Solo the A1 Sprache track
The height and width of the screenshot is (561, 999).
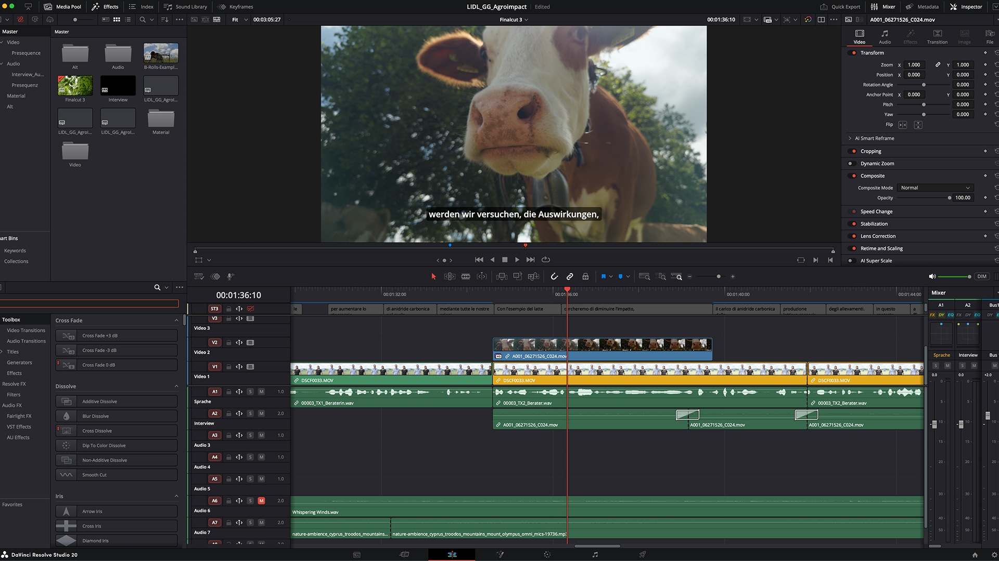coord(250,392)
